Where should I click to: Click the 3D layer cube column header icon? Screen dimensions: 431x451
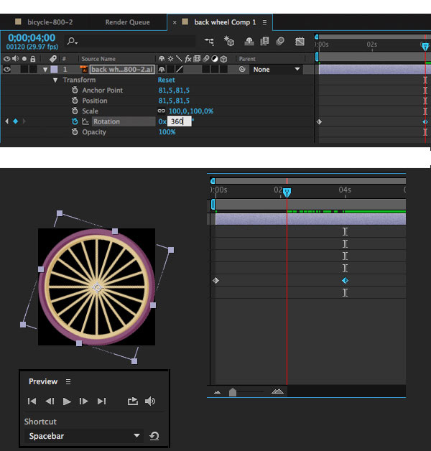pyautogui.click(x=224, y=59)
